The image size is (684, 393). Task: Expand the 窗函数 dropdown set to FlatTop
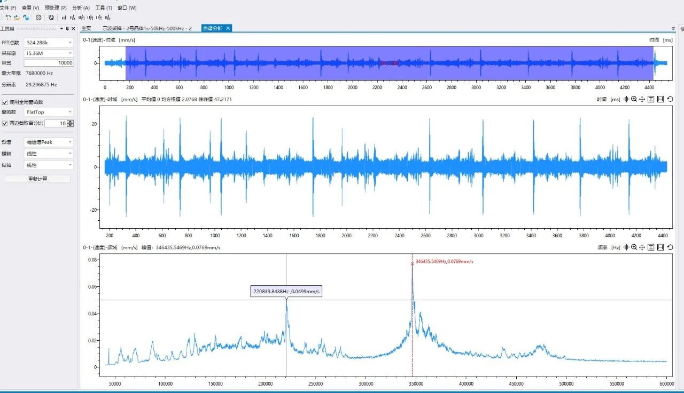pyautogui.click(x=49, y=112)
